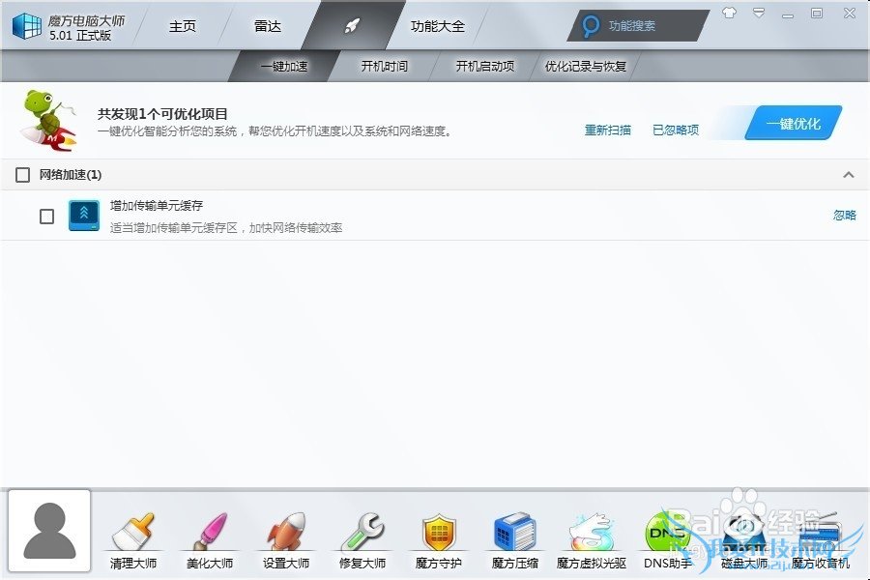This screenshot has height=580, width=870.
Task: Open 魔方压缩 compression tool
Action: coord(515,540)
